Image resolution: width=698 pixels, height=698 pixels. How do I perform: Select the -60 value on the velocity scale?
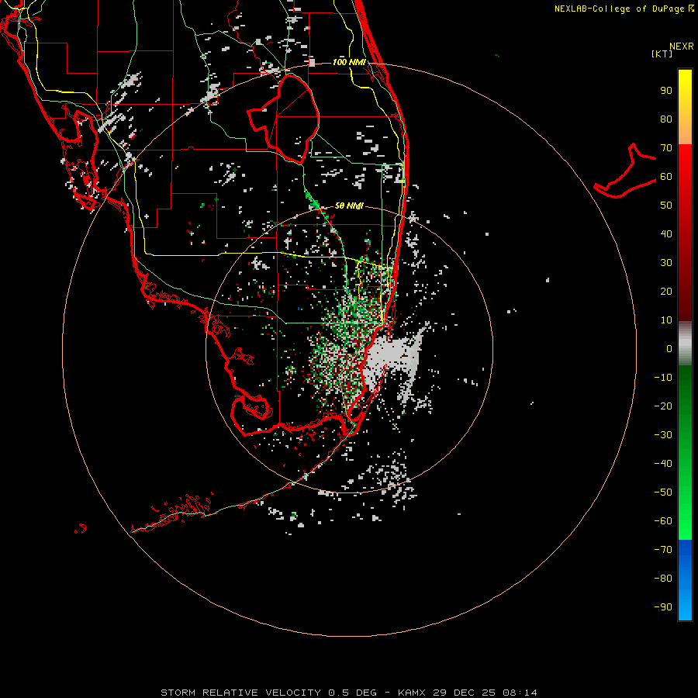663,521
